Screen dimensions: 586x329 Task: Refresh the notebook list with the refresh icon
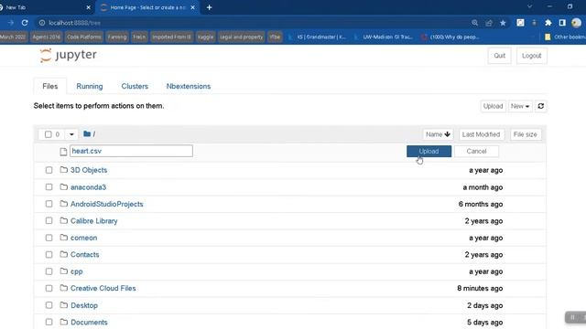[x=541, y=106]
